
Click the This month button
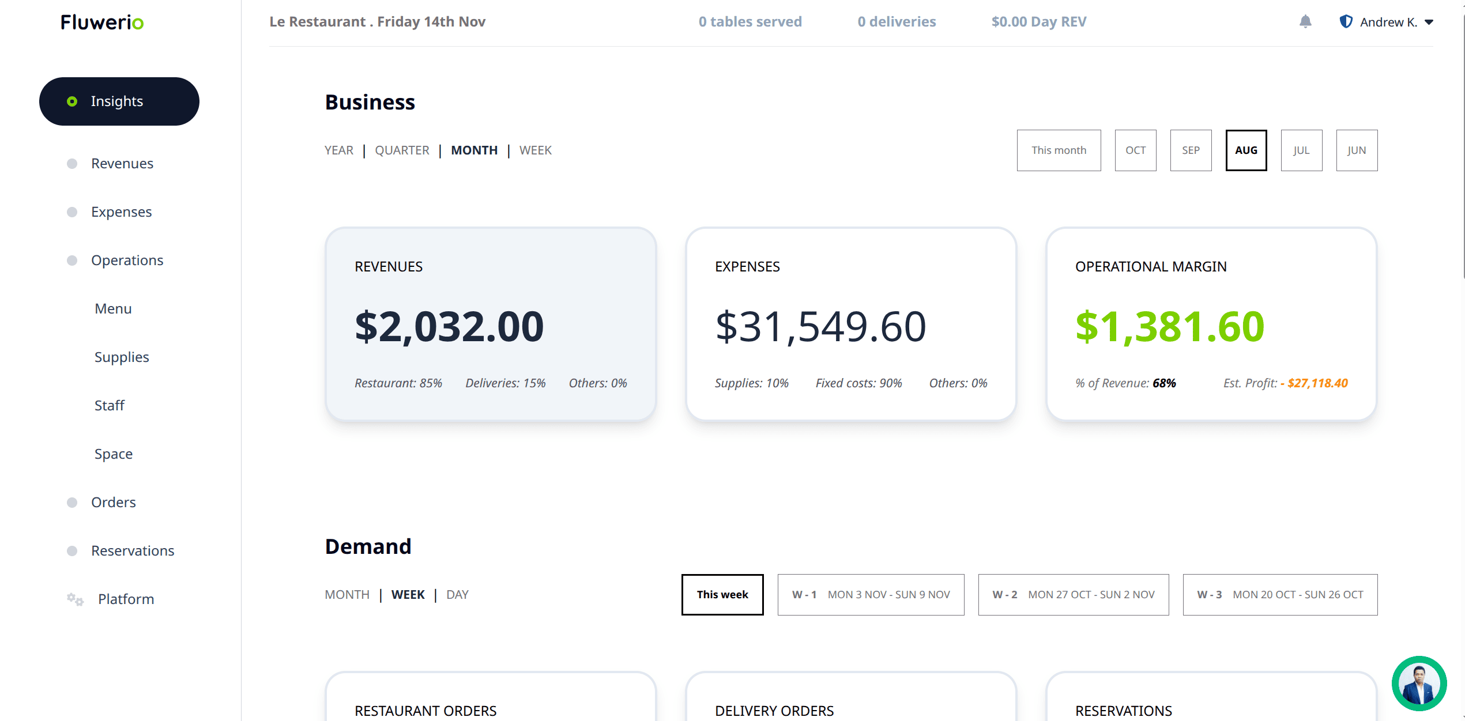click(x=1059, y=150)
